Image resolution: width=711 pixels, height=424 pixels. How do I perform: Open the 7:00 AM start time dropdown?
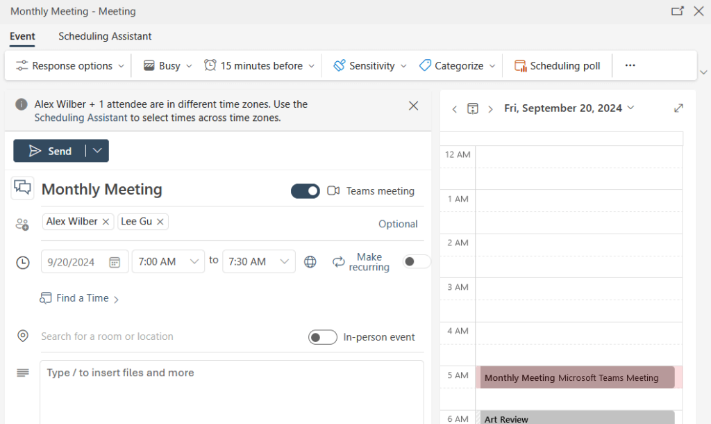click(x=168, y=262)
